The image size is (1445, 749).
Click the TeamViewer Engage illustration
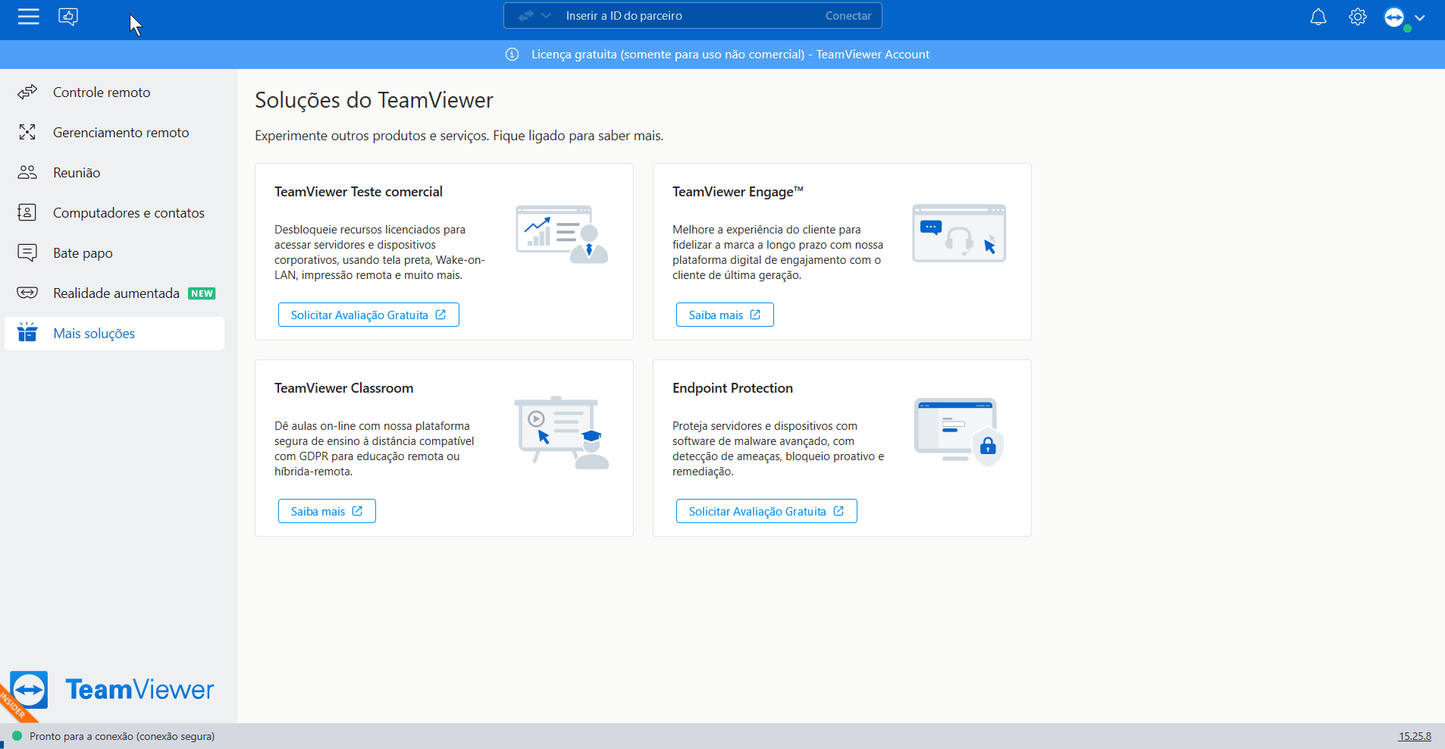(959, 233)
